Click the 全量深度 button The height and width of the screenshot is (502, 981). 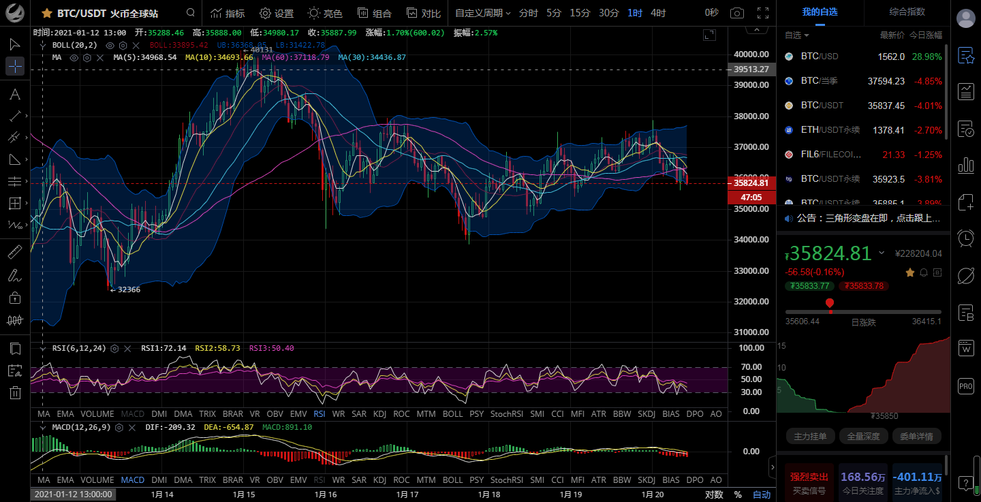coord(863,436)
